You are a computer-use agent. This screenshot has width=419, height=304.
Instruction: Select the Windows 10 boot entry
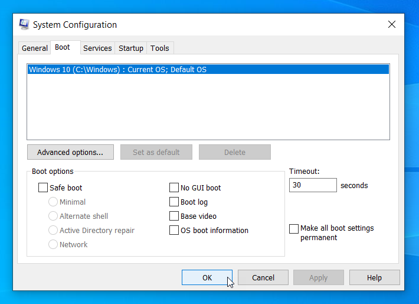208,69
